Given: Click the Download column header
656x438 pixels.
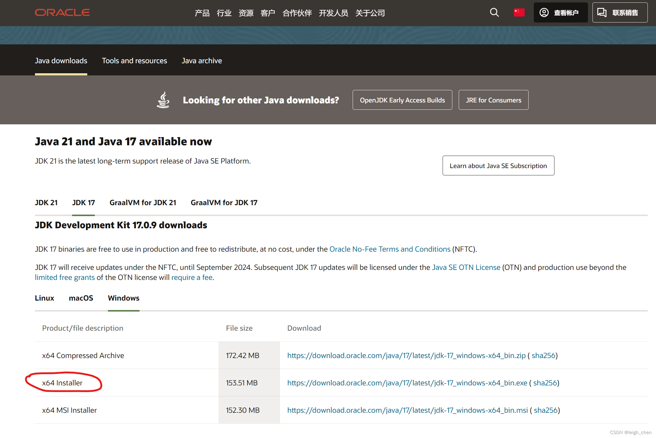Looking at the screenshot, I should tap(304, 328).
